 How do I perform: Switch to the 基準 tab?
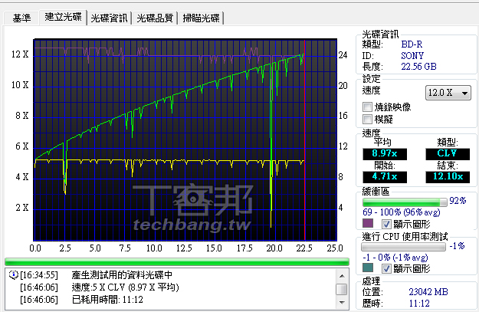click(21, 18)
